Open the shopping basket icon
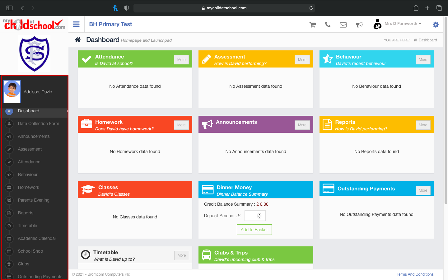Viewport: 448px width, 280px height. (x=312, y=24)
